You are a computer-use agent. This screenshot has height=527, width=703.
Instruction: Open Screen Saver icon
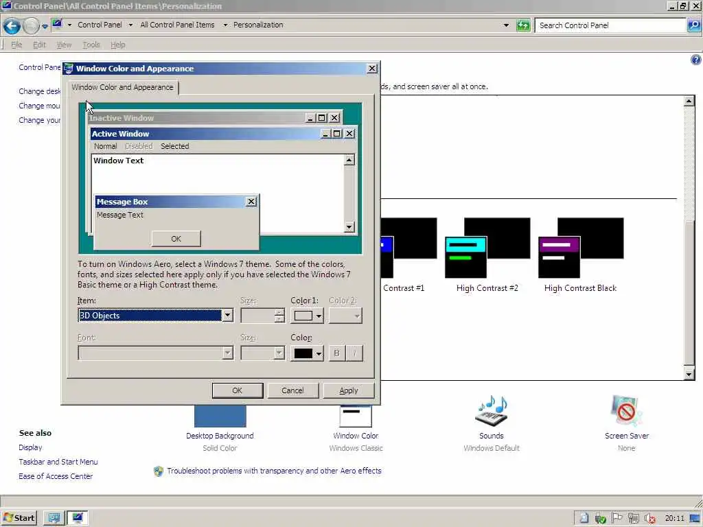(x=626, y=410)
